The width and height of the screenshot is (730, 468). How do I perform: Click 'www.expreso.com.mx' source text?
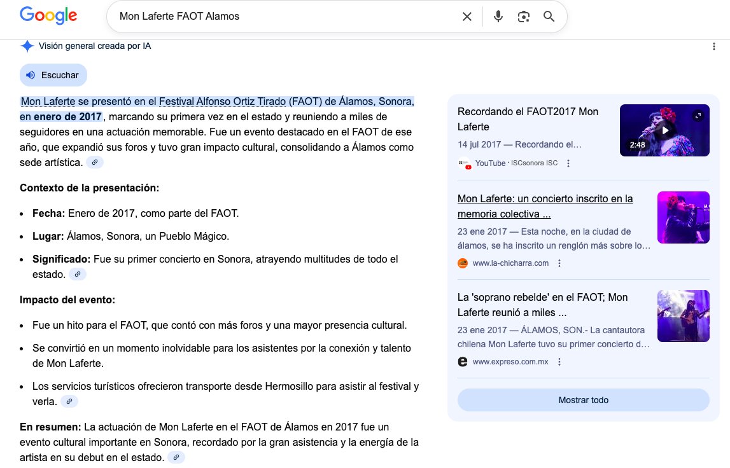(x=510, y=362)
